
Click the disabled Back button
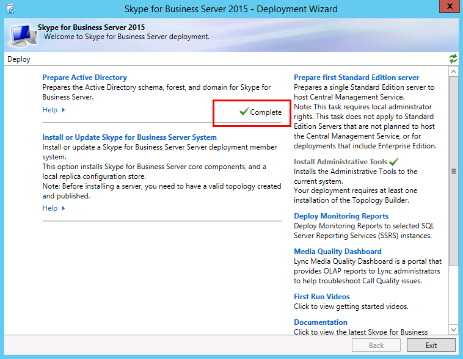point(376,346)
